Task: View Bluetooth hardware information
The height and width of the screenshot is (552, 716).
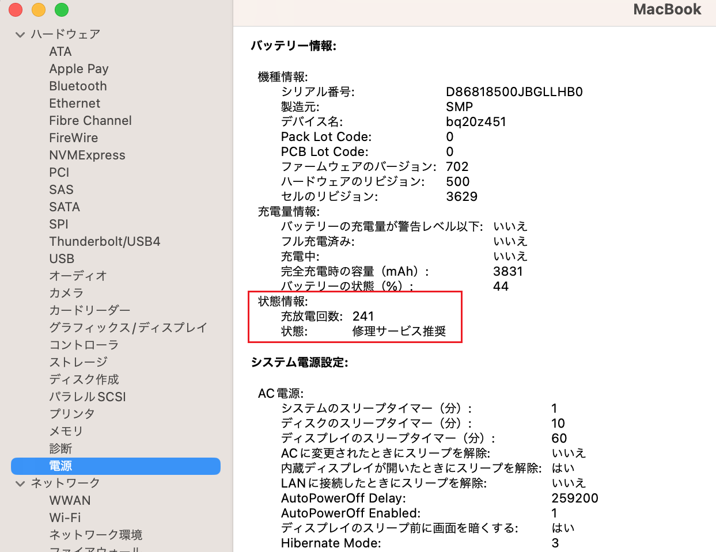Action: pyautogui.click(x=78, y=86)
